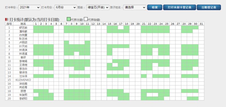This screenshot has height=107, width=226.
Task: Select the name 秦研 in row 9
Action: [x=23, y=58]
